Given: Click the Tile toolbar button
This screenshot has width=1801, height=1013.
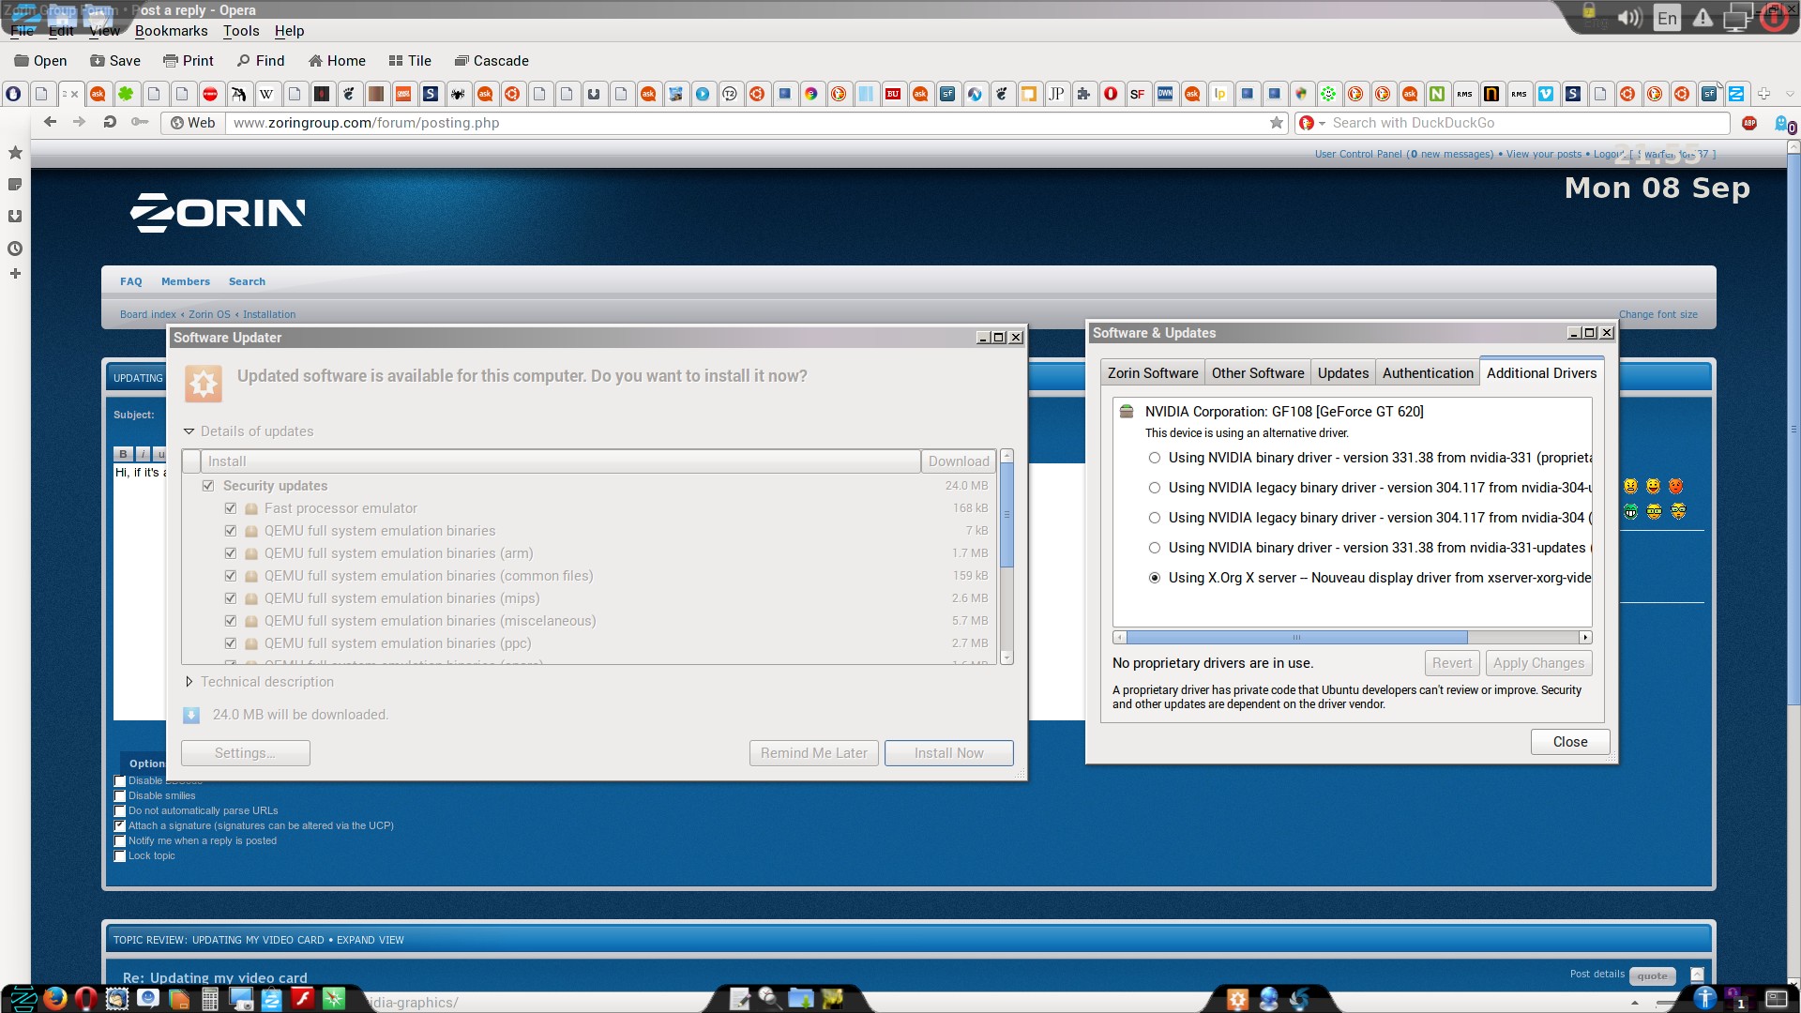Looking at the screenshot, I should pos(410,61).
